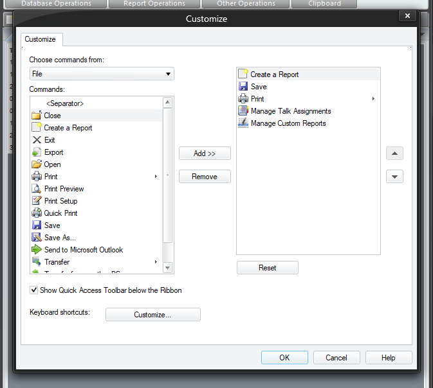The height and width of the screenshot is (388, 433).
Task: Click the Exit X icon in Commands list
Action: coord(37,140)
